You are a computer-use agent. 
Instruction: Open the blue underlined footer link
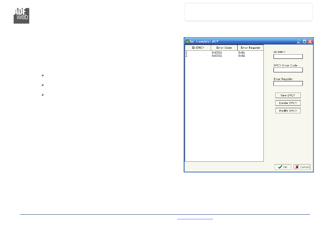[195, 219]
